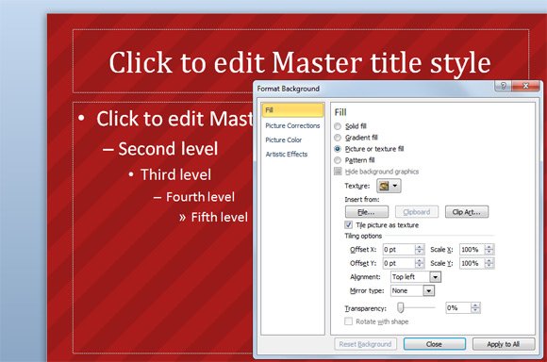Screen dimensions: 547x362
Task: Click the Clip Art... button
Action: [x=467, y=212]
